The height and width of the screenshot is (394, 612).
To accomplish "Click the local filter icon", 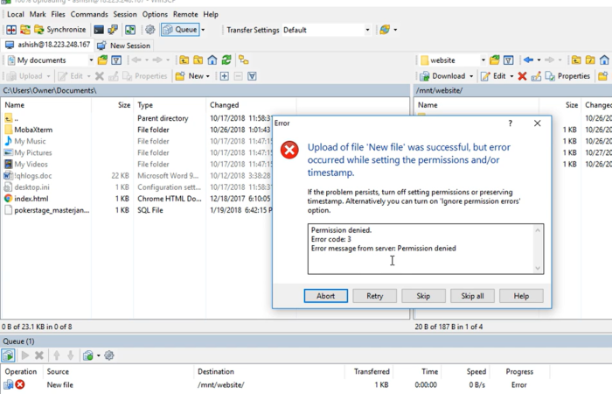I will click(x=116, y=60).
